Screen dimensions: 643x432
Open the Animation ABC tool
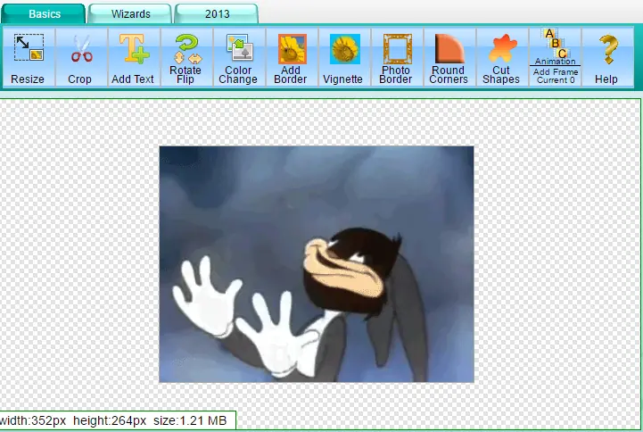coord(555,46)
